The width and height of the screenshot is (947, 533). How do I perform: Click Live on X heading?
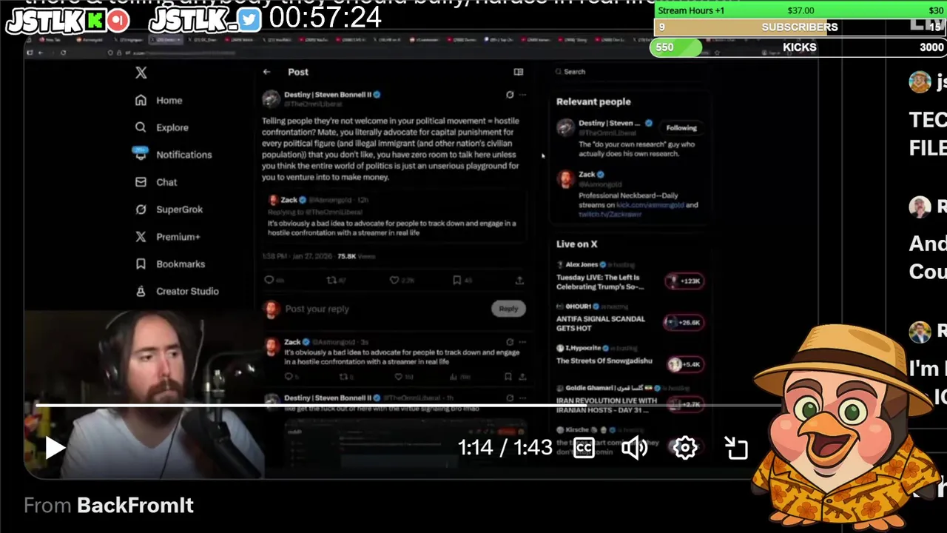577,244
